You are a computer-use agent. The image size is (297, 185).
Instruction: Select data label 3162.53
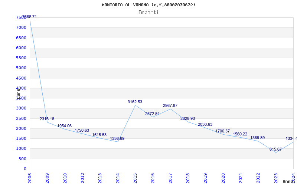135,102
